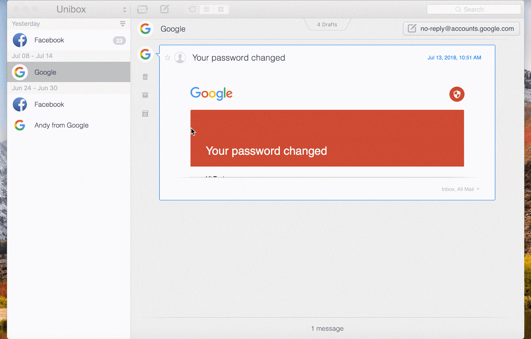
Task: Click the Yesterday group header
Action: point(26,23)
